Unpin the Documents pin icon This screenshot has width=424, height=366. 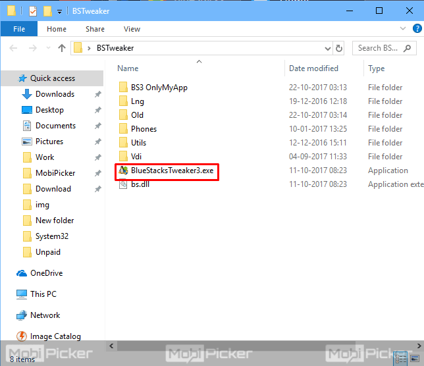coord(98,126)
